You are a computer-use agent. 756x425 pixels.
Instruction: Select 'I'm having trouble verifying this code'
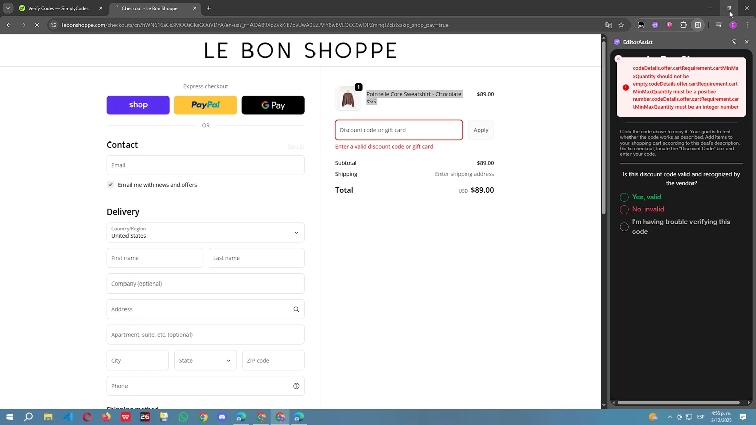click(624, 227)
